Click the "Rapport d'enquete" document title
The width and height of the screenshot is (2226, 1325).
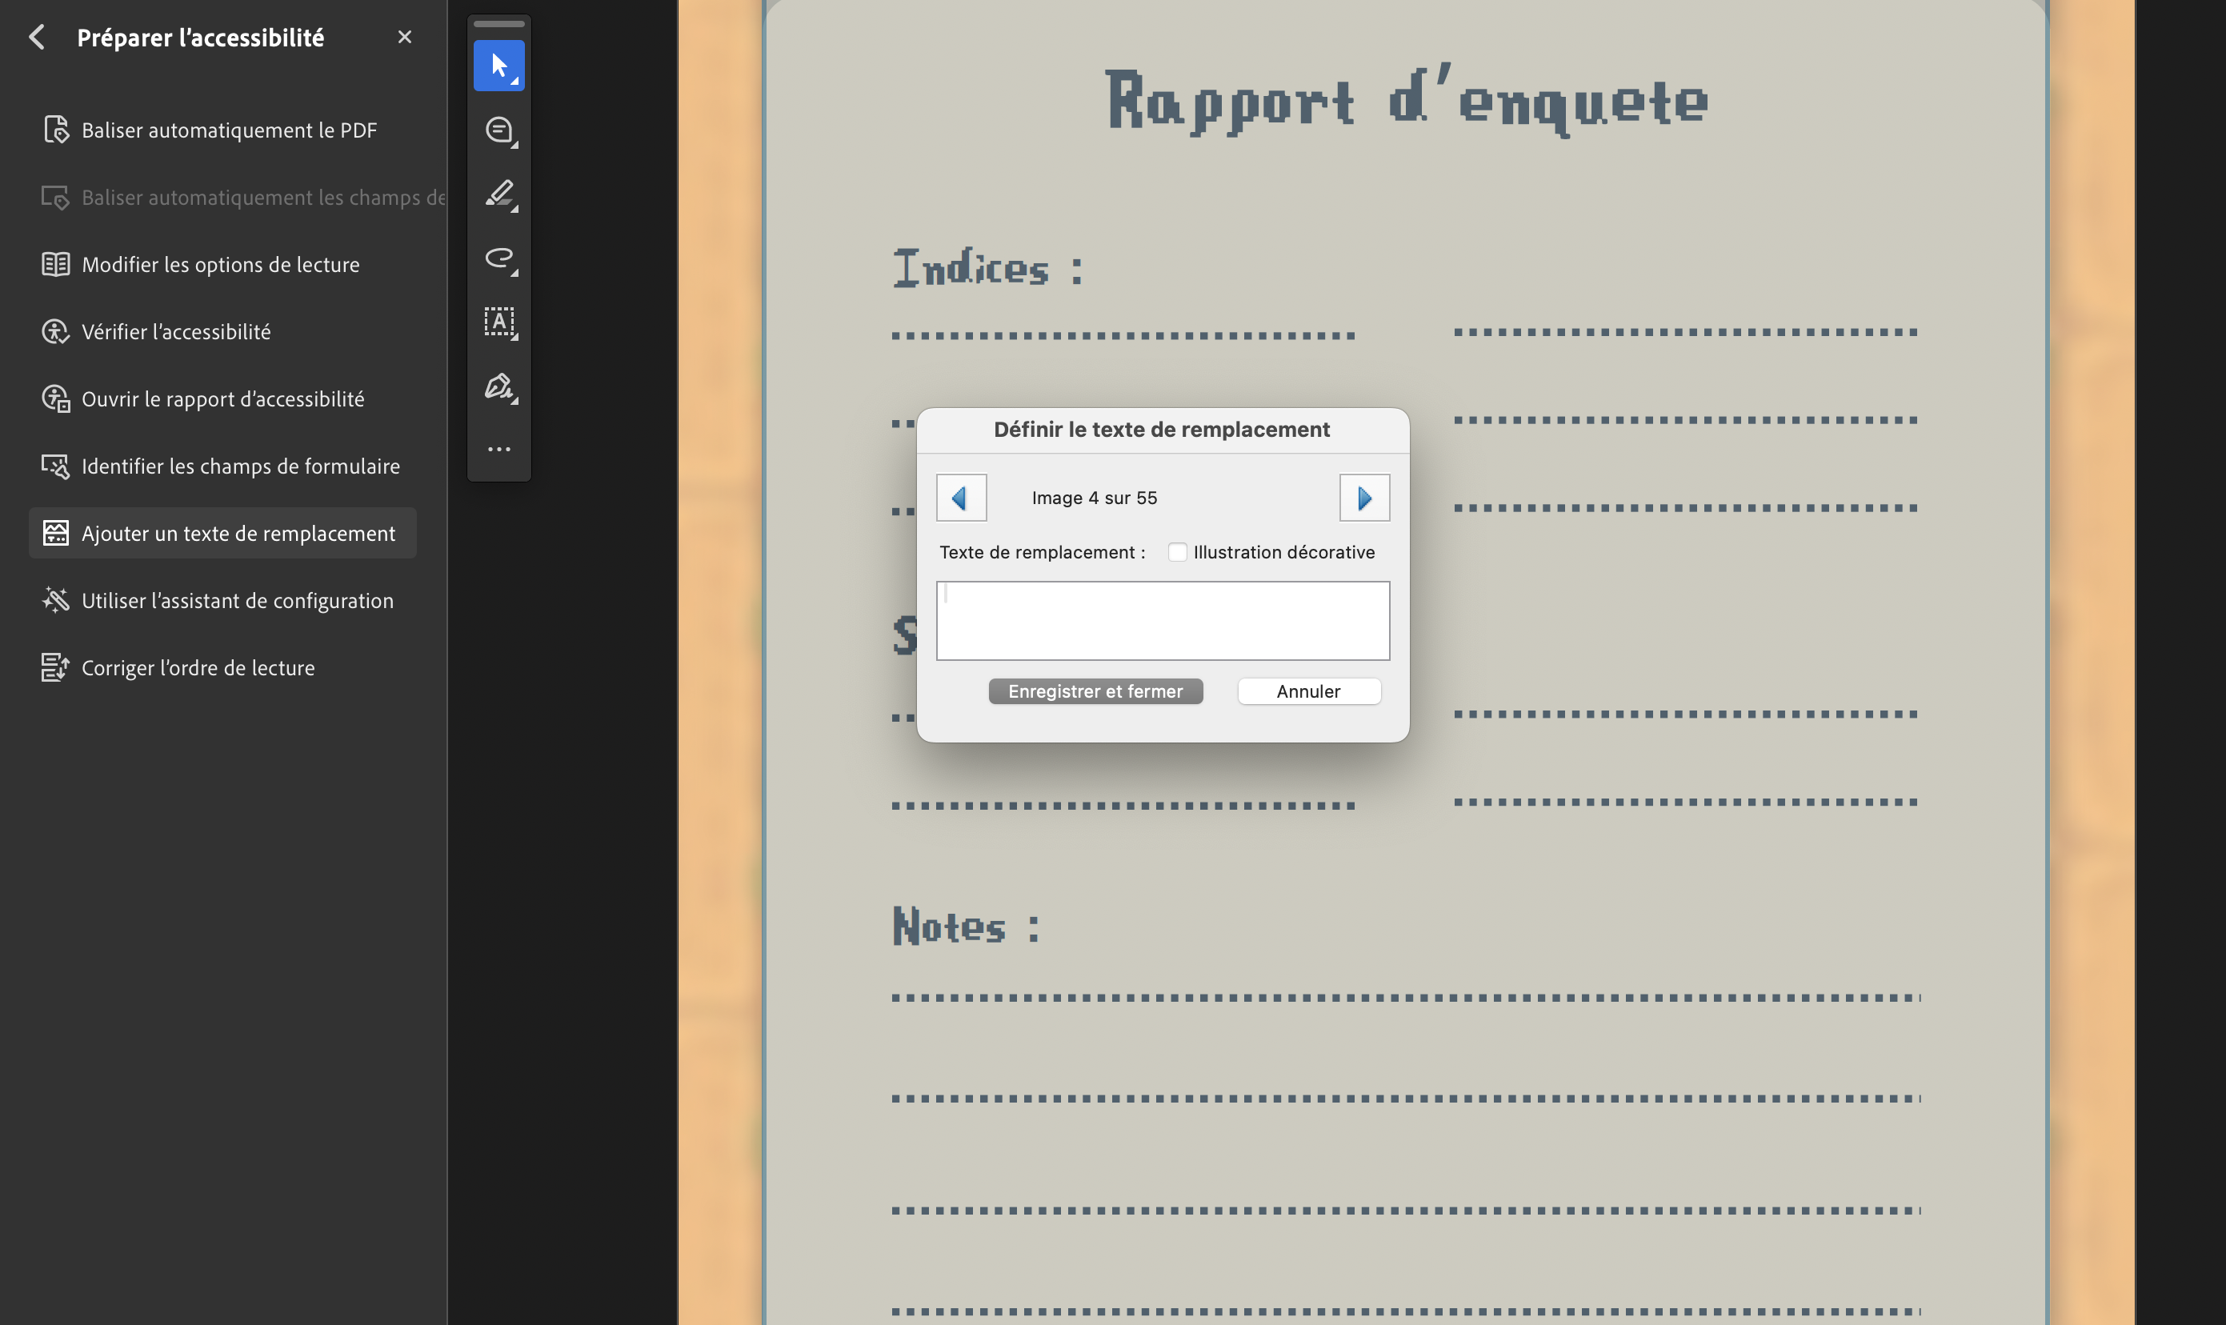pyautogui.click(x=1407, y=100)
